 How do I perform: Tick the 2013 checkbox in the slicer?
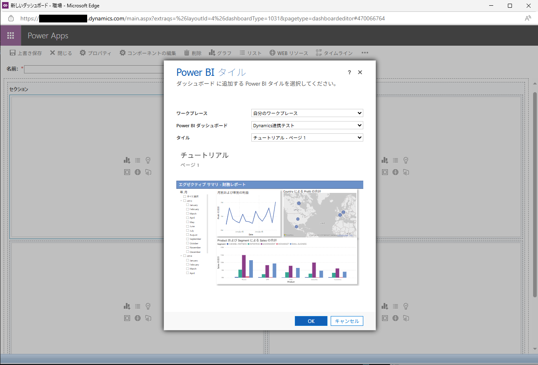(184, 201)
